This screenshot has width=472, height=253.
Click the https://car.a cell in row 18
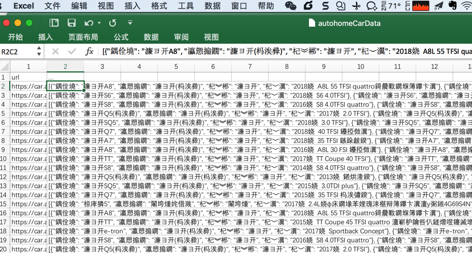point(28,231)
